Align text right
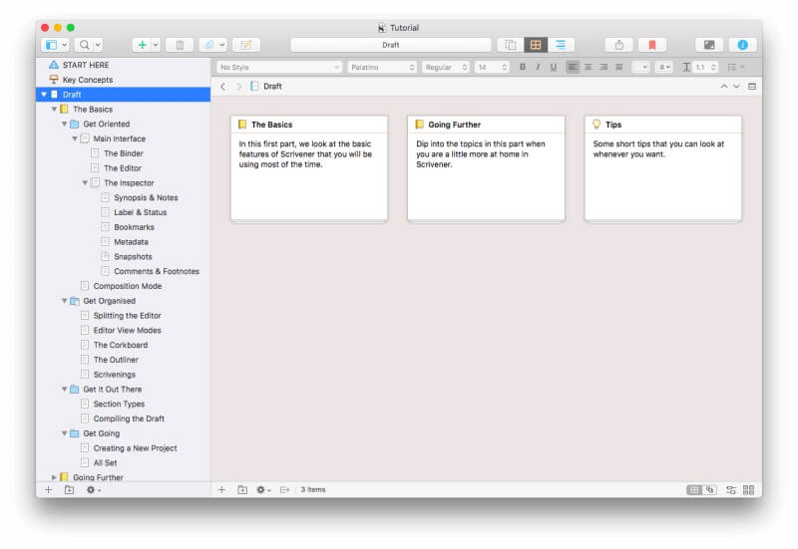The image size is (798, 549). [603, 67]
